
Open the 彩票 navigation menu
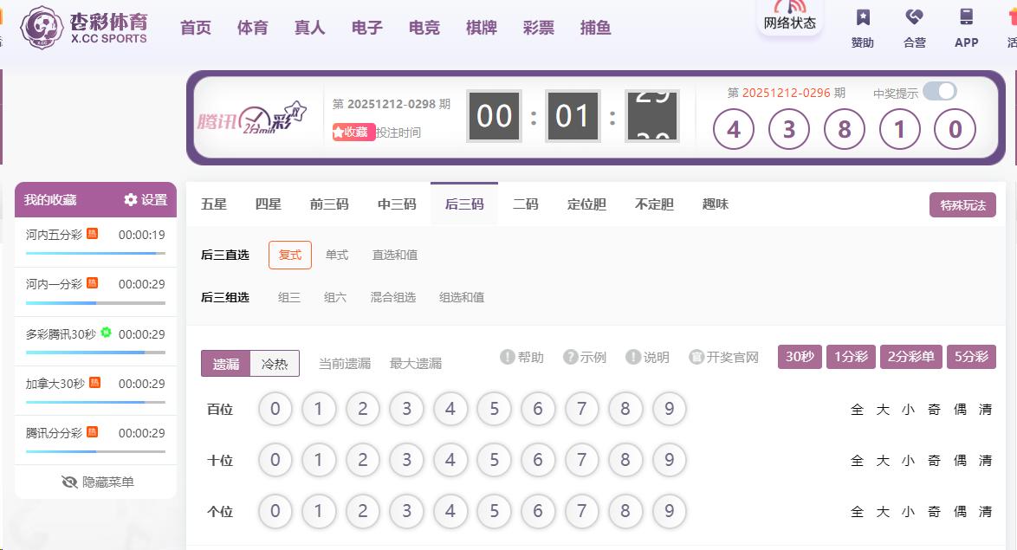click(538, 28)
